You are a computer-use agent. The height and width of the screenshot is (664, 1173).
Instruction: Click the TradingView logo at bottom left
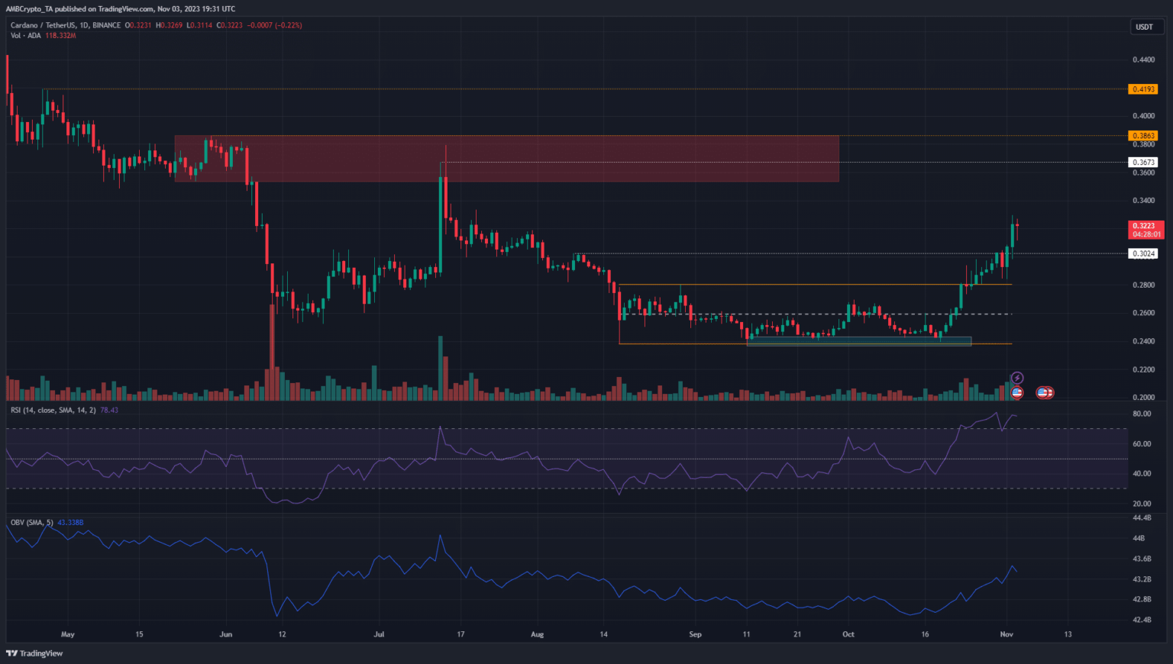(34, 653)
